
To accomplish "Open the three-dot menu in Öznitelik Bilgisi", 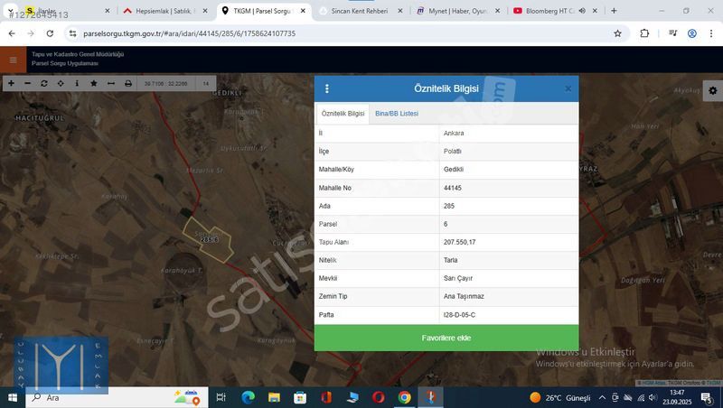I will (327, 88).
